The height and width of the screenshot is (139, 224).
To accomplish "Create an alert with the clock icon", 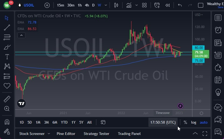I will [x=157, y=5].
